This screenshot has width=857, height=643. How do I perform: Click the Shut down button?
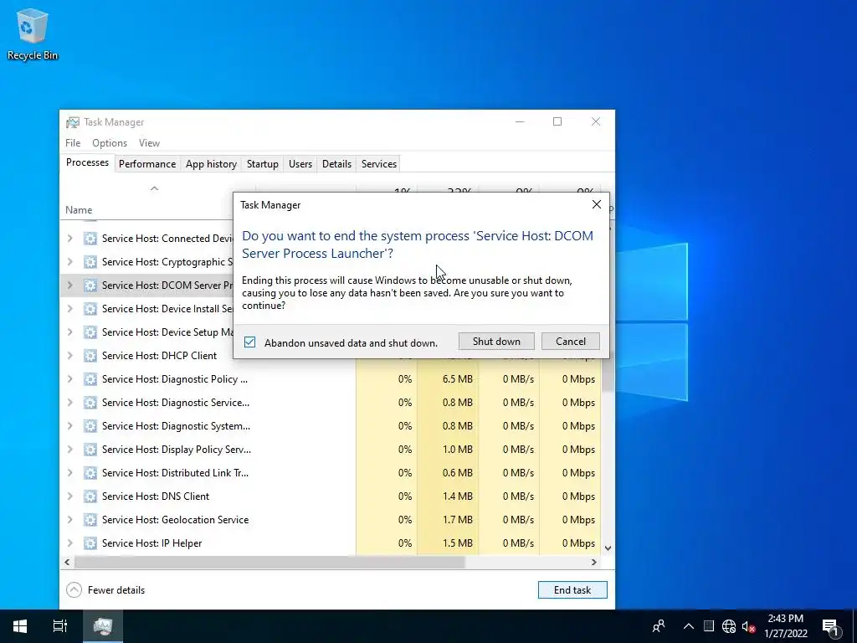496,342
